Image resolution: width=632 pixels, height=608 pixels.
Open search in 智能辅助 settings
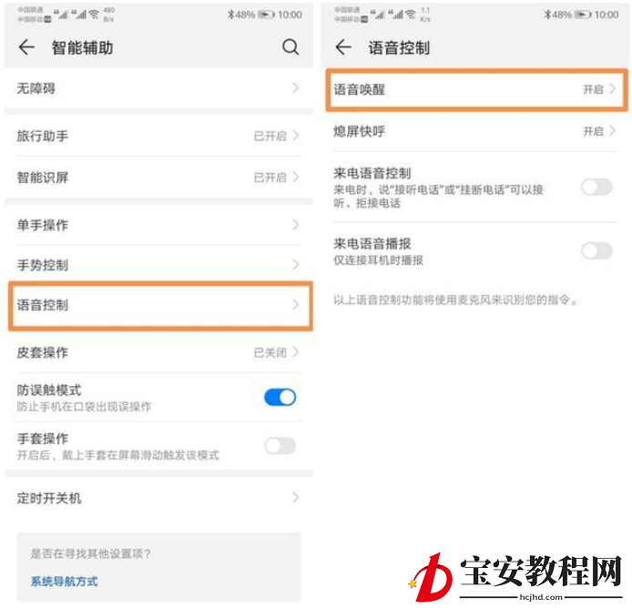(291, 47)
